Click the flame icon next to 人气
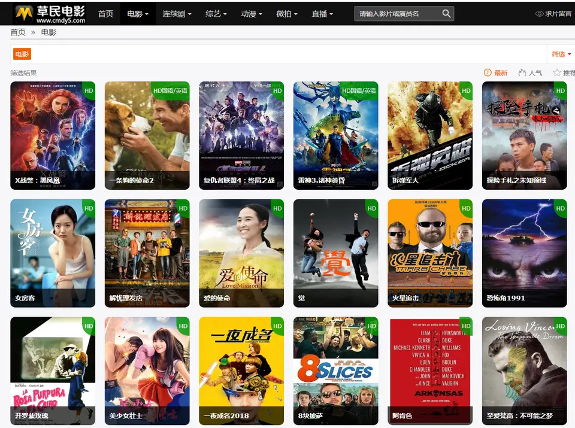Screen dimensions: 575x428 point(522,72)
